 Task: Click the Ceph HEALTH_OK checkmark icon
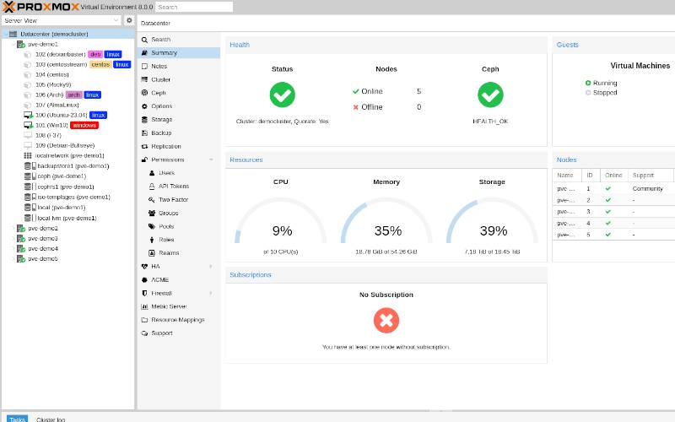[490, 95]
